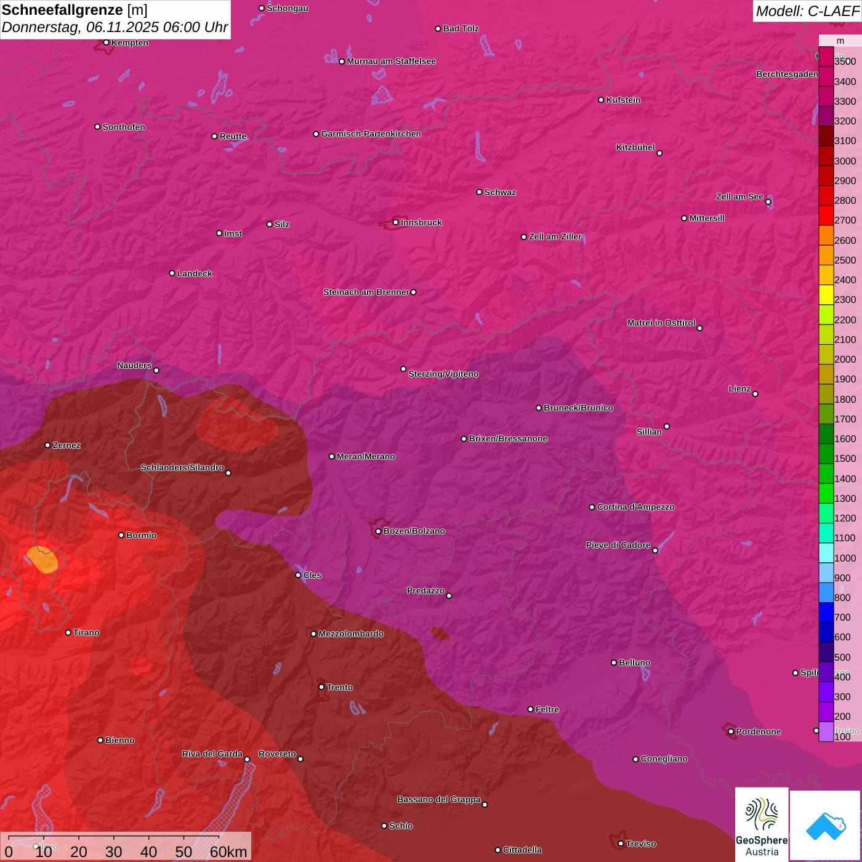Click the Lienz city marker

pyautogui.click(x=755, y=393)
